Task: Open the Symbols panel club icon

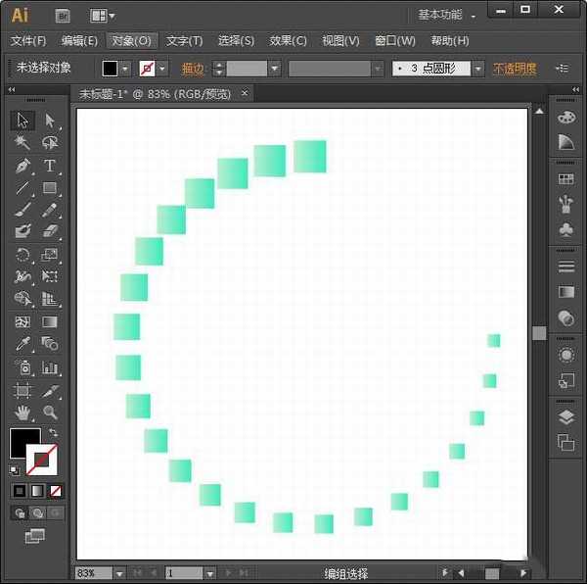Action: (565, 228)
